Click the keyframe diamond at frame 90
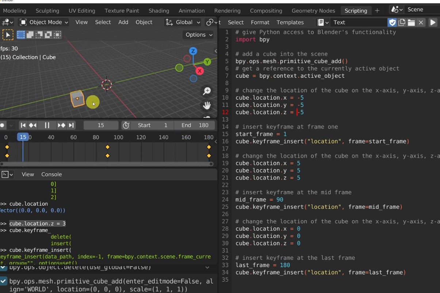 pyautogui.click(x=107, y=147)
